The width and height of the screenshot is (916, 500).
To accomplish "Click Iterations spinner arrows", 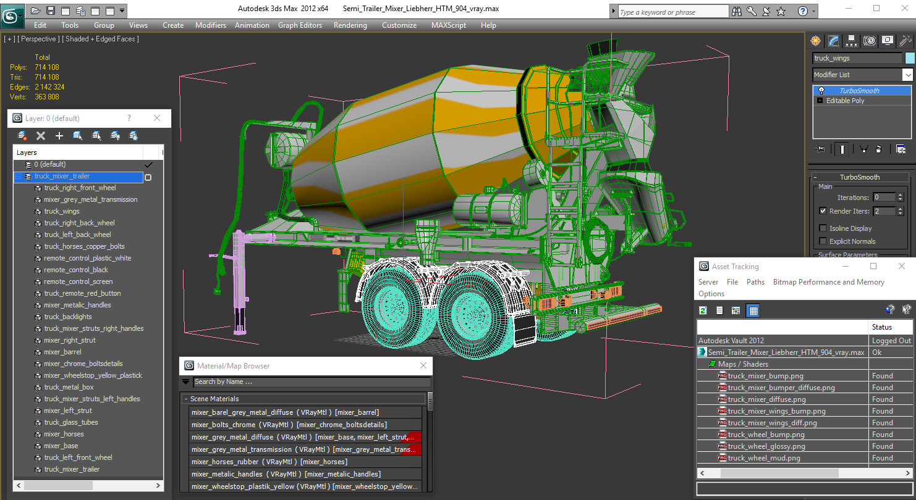I will click(901, 198).
